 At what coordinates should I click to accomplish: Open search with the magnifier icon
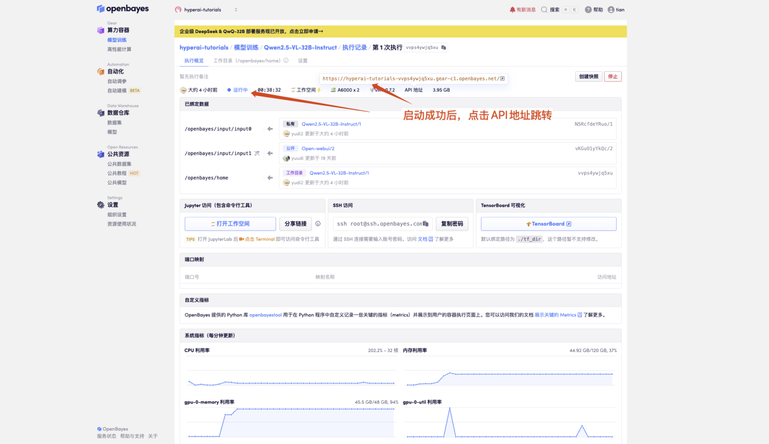(544, 9)
